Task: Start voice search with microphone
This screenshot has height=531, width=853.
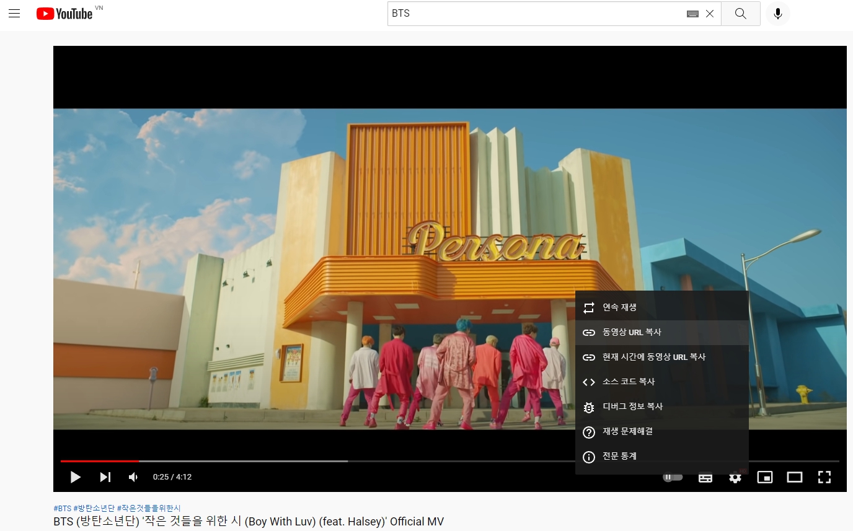Action: pos(778,14)
